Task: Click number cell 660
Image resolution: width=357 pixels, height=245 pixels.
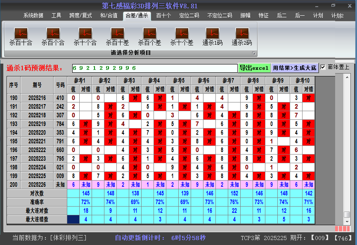Action: [x=60, y=150]
